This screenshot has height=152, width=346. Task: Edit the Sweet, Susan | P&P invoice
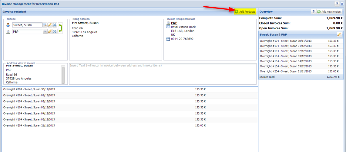pos(339,34)
